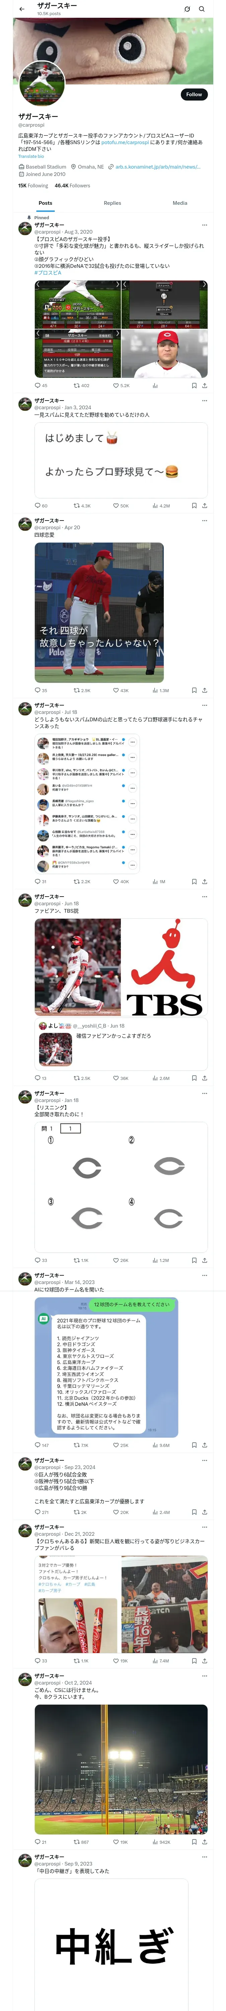Viewport: 226px width, 2011px height.
Task: Reply to the Apr 20 post
Action: [x=41, y=690]
